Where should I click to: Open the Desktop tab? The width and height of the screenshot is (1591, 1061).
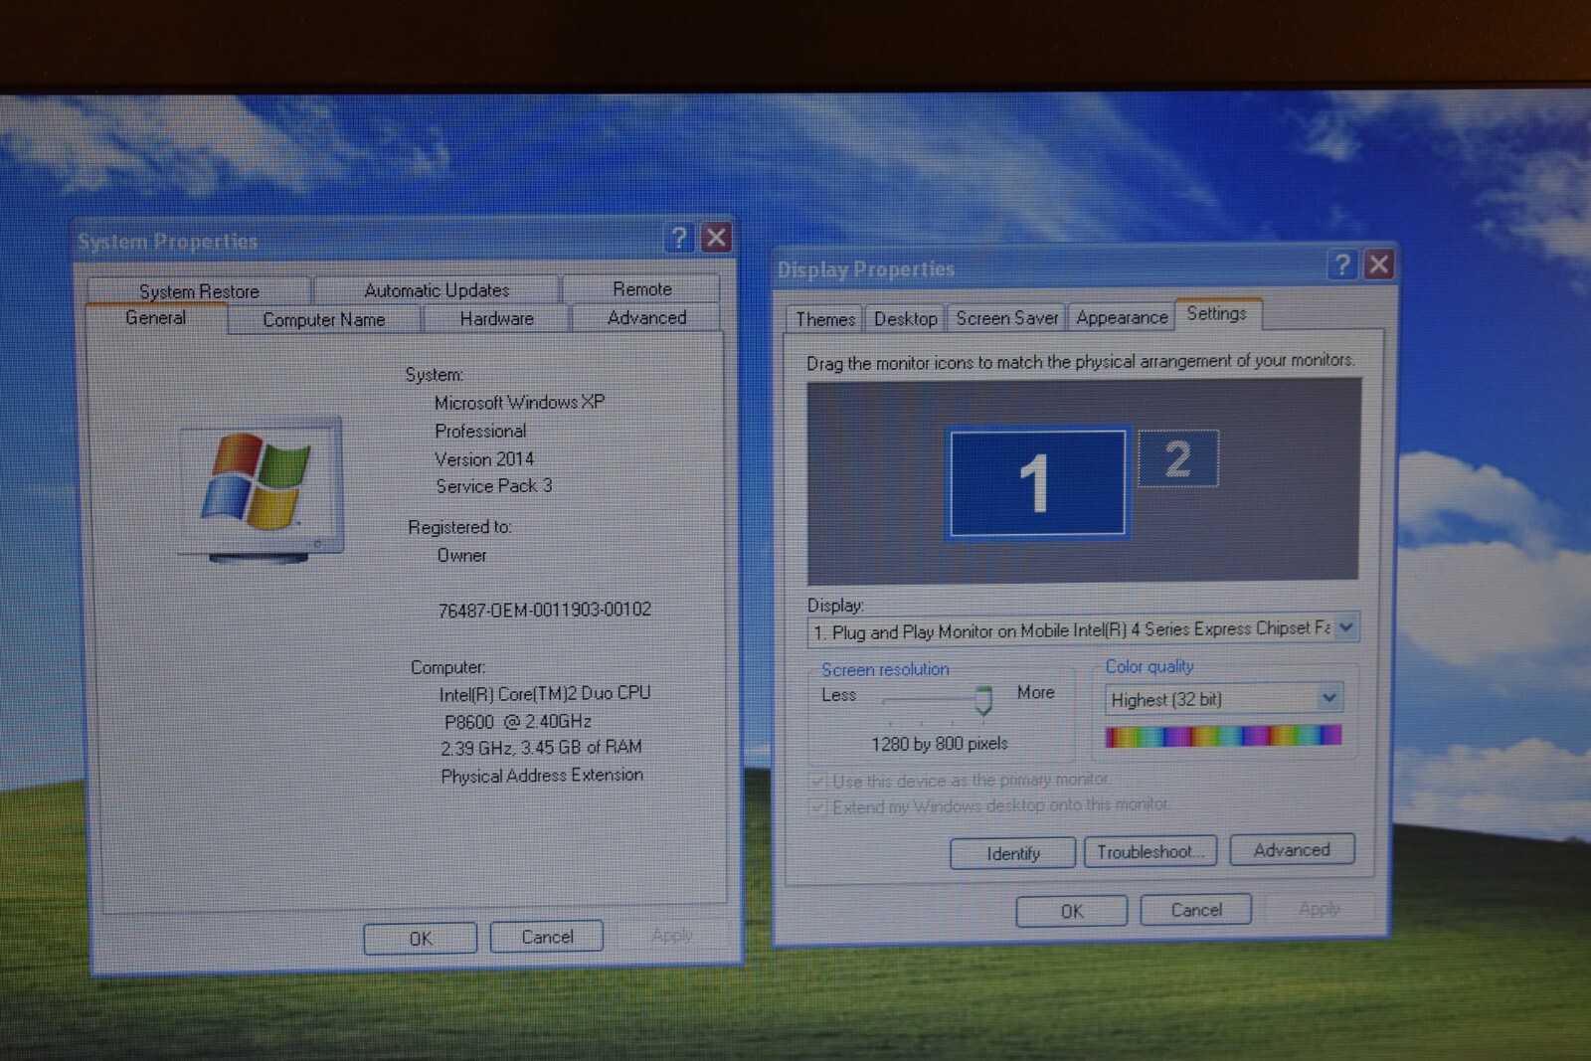pos(905,318)
